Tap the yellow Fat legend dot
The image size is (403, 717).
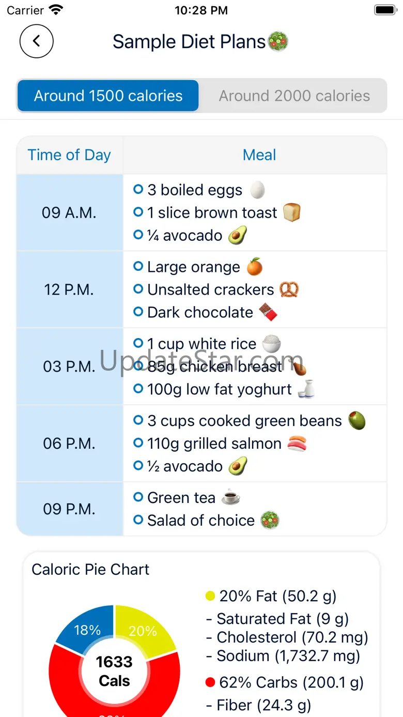(x=210, y=596)
